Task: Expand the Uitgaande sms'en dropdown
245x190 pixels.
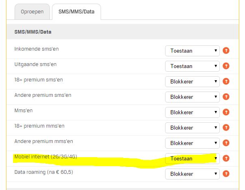Action: pyautogui.click(x=192, y=66)
